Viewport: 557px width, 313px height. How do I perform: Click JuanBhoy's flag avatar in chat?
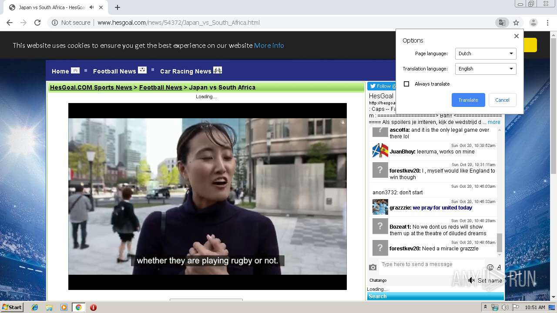pos(380,151)
